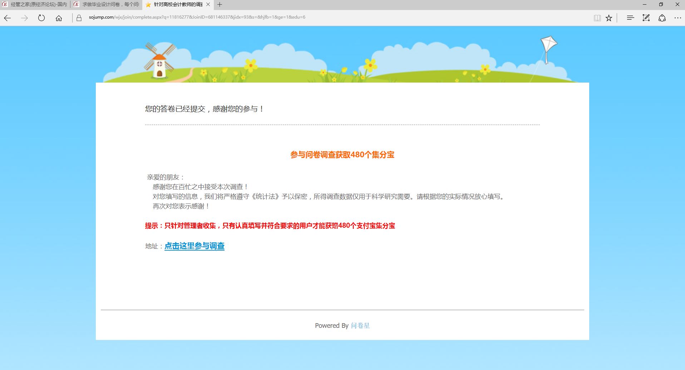The width and height of the screenshot is (685, 370).
Task: Open the browser home page
Action: 59,18
